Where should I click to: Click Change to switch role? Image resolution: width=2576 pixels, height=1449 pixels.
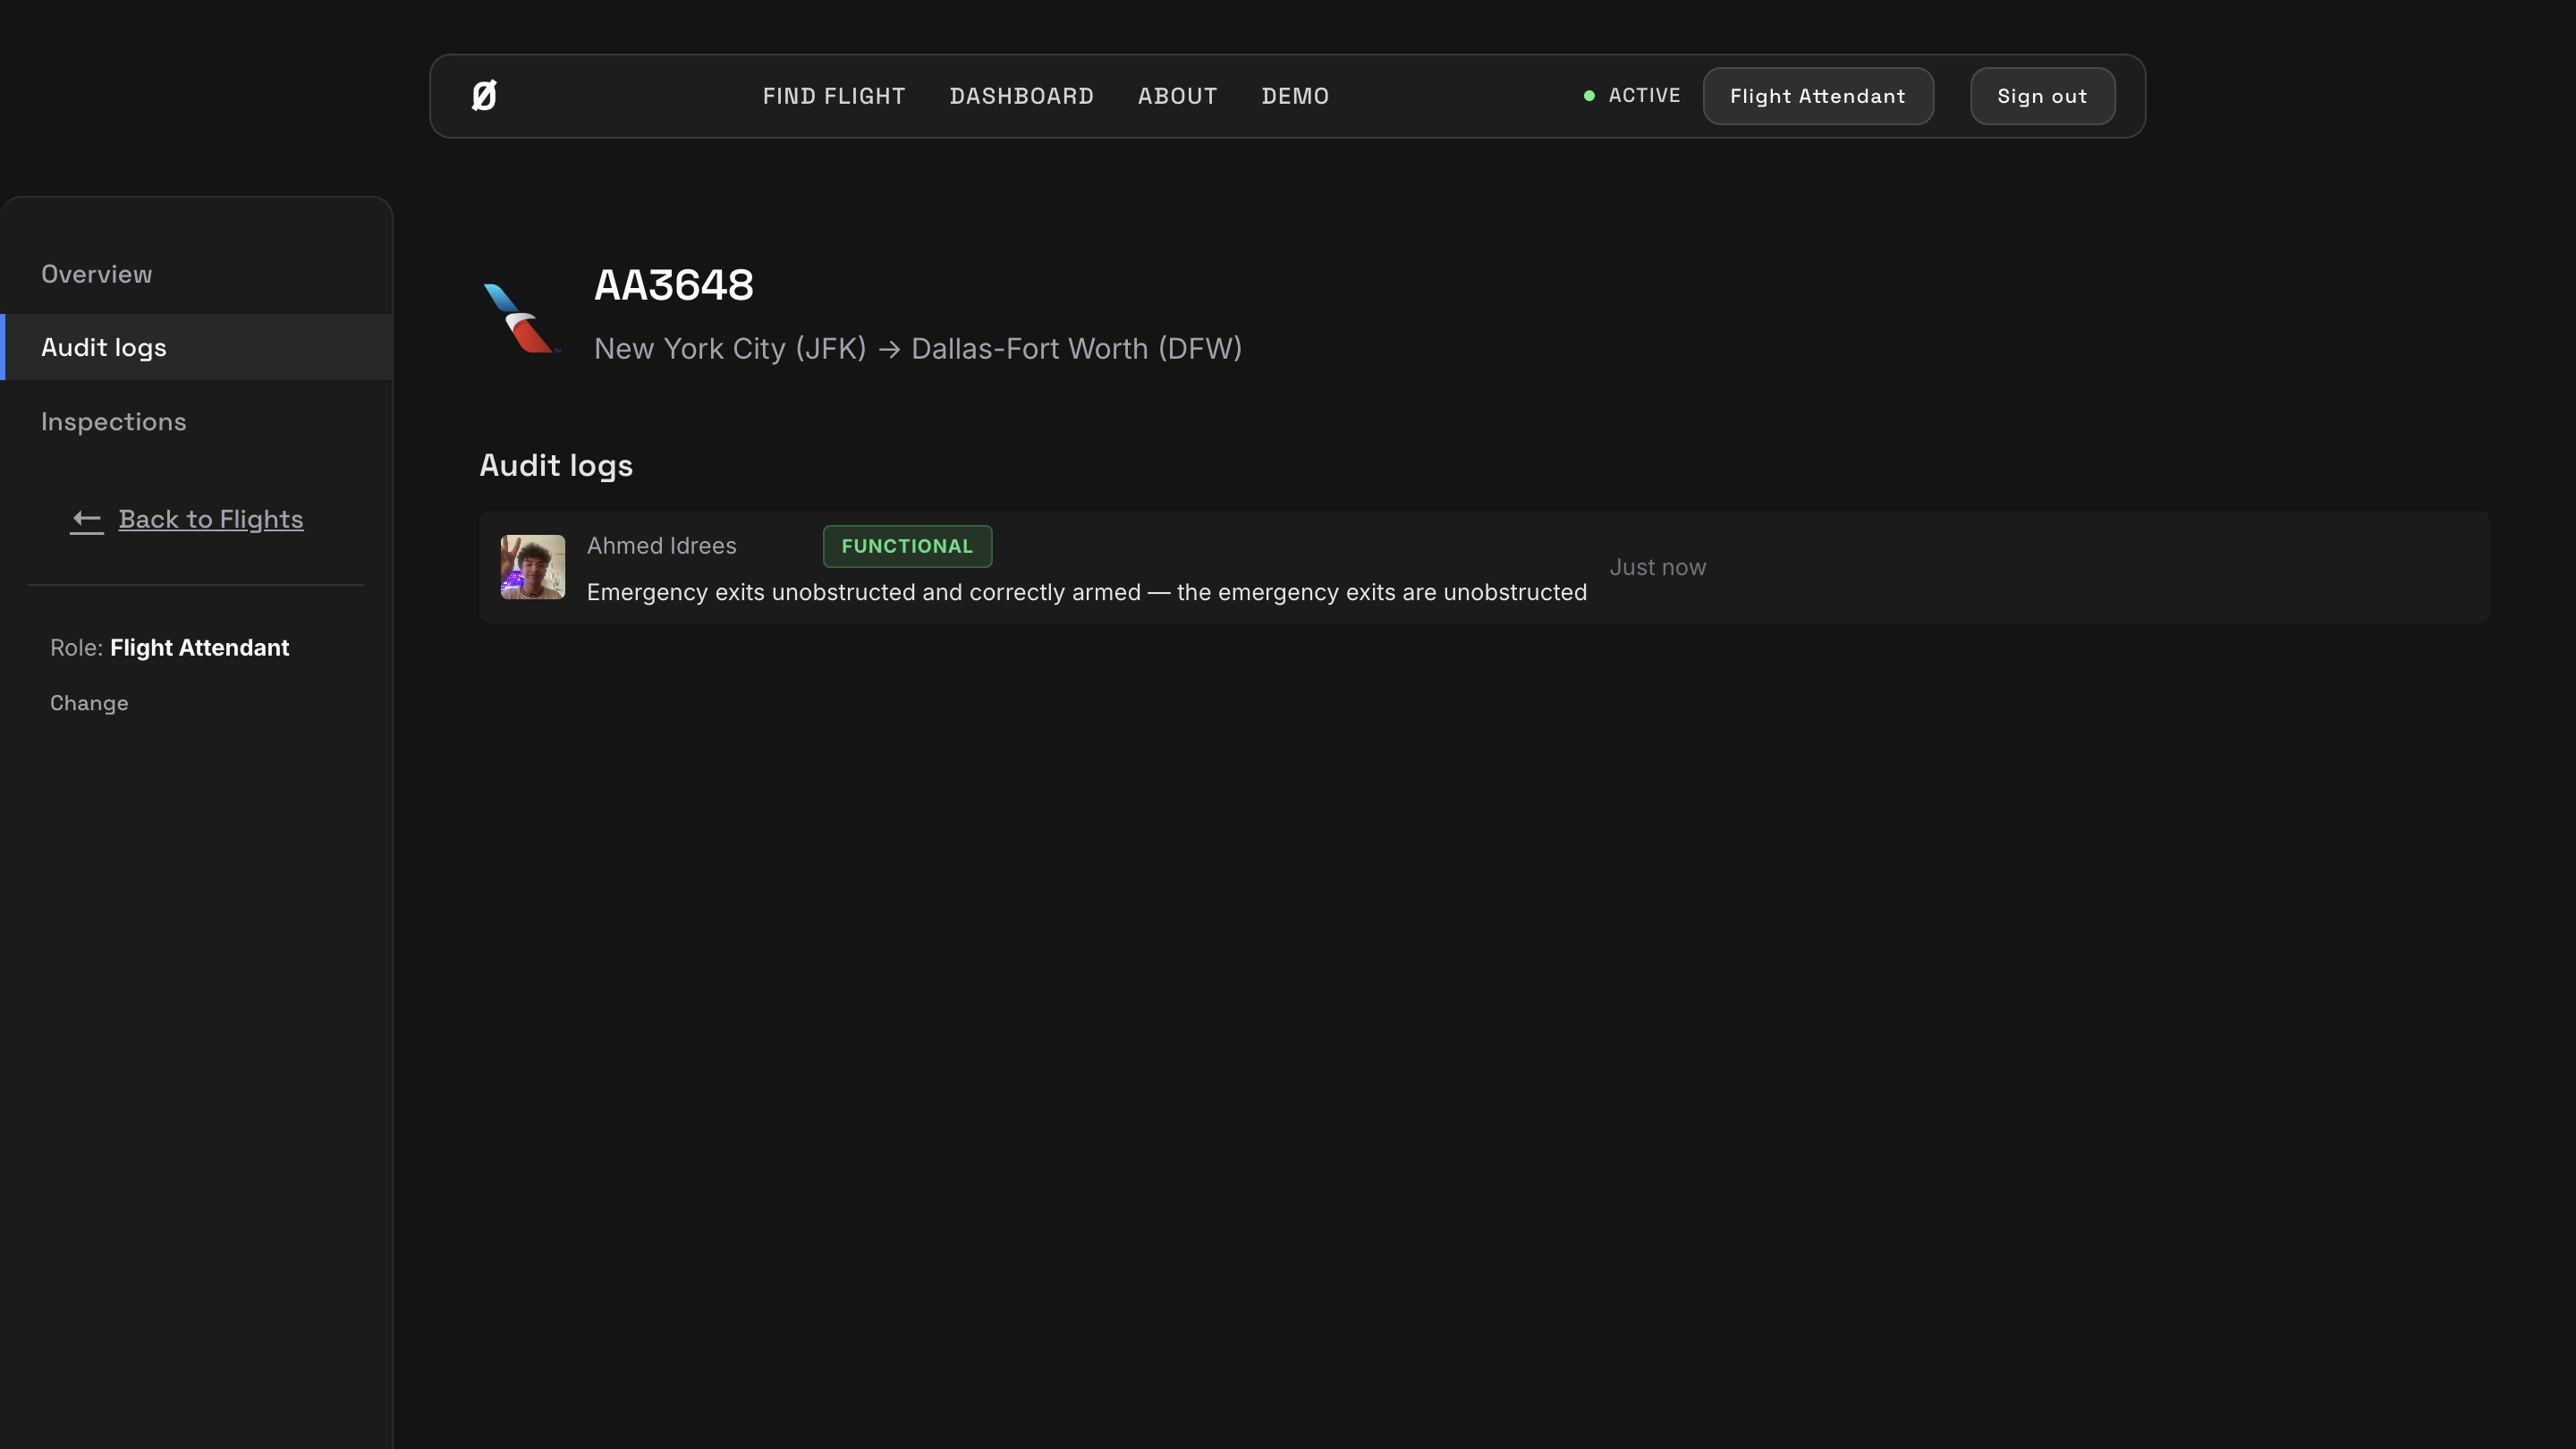(89, 703)
